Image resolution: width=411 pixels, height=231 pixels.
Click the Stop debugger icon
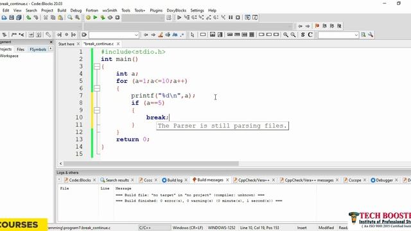pyautogui.click(x=238, y=17)
